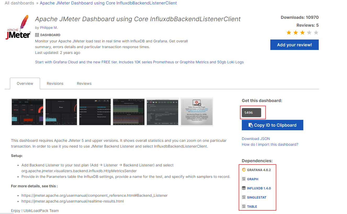Click the Dependencies heading

257,161
